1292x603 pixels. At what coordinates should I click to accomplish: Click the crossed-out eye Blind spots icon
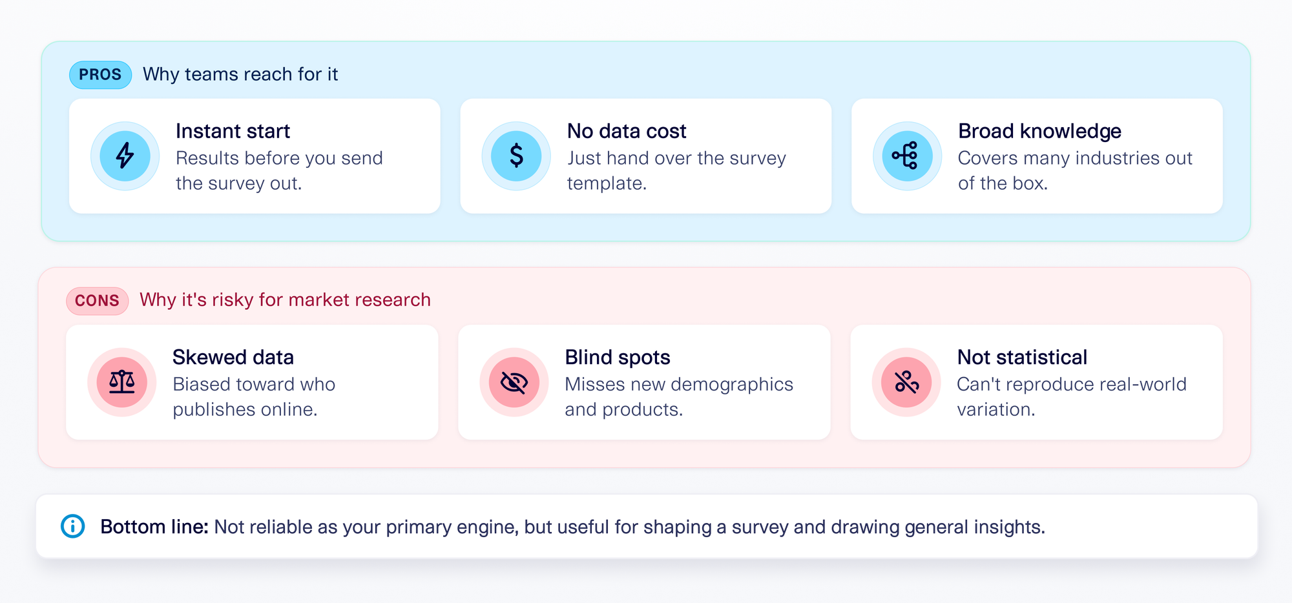[x=514, y=382]
